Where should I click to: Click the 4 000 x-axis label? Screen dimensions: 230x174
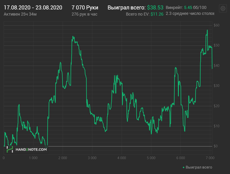pyautogui.click(x=122, y=158)
